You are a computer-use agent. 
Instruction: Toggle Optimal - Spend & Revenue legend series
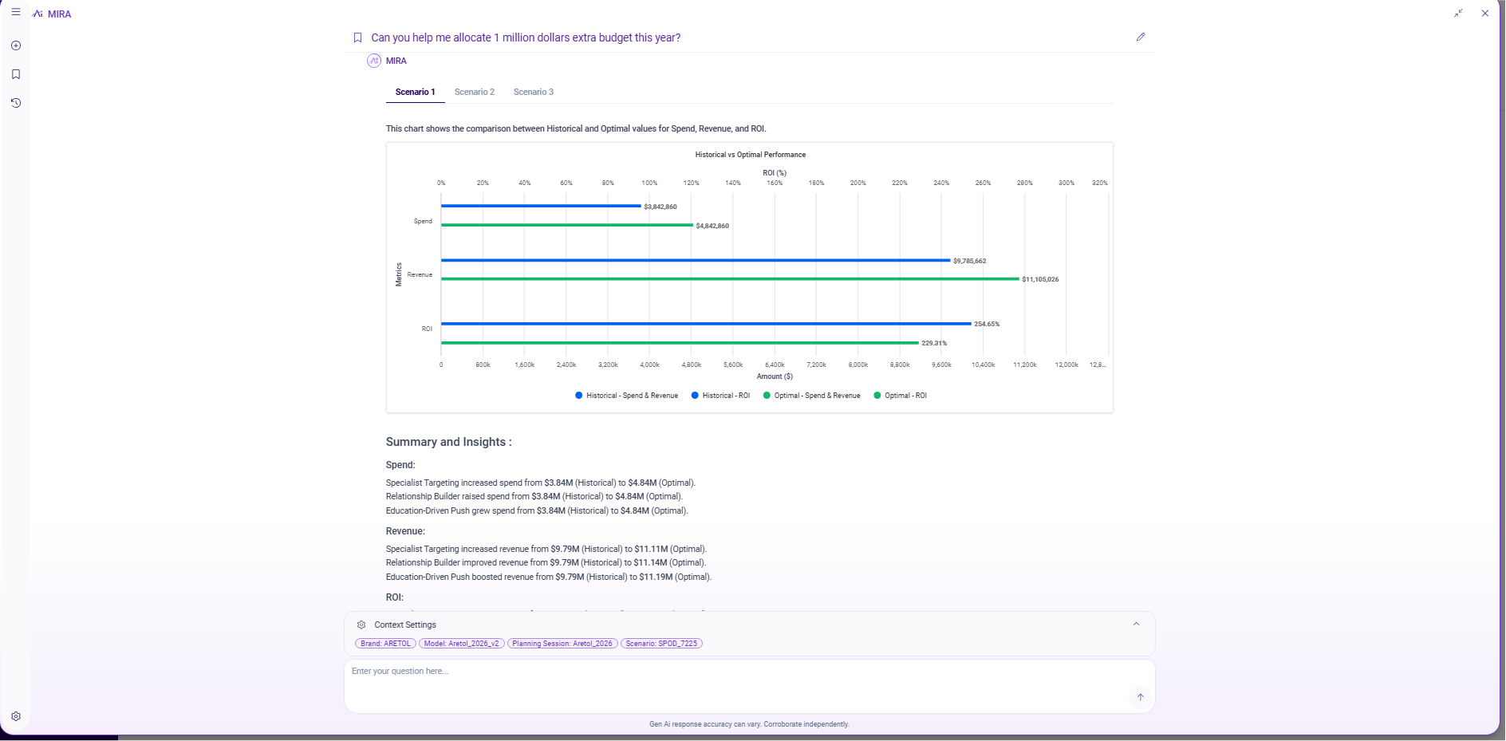tap(811, 396)
